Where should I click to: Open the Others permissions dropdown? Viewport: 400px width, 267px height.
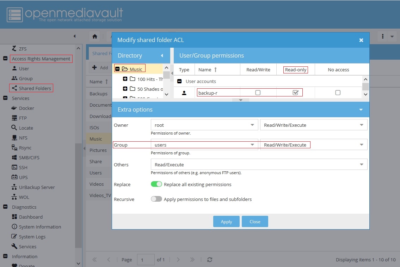[x=259, y=165]
